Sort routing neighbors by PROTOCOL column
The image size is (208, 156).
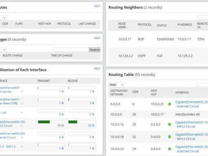click(144, 25)
